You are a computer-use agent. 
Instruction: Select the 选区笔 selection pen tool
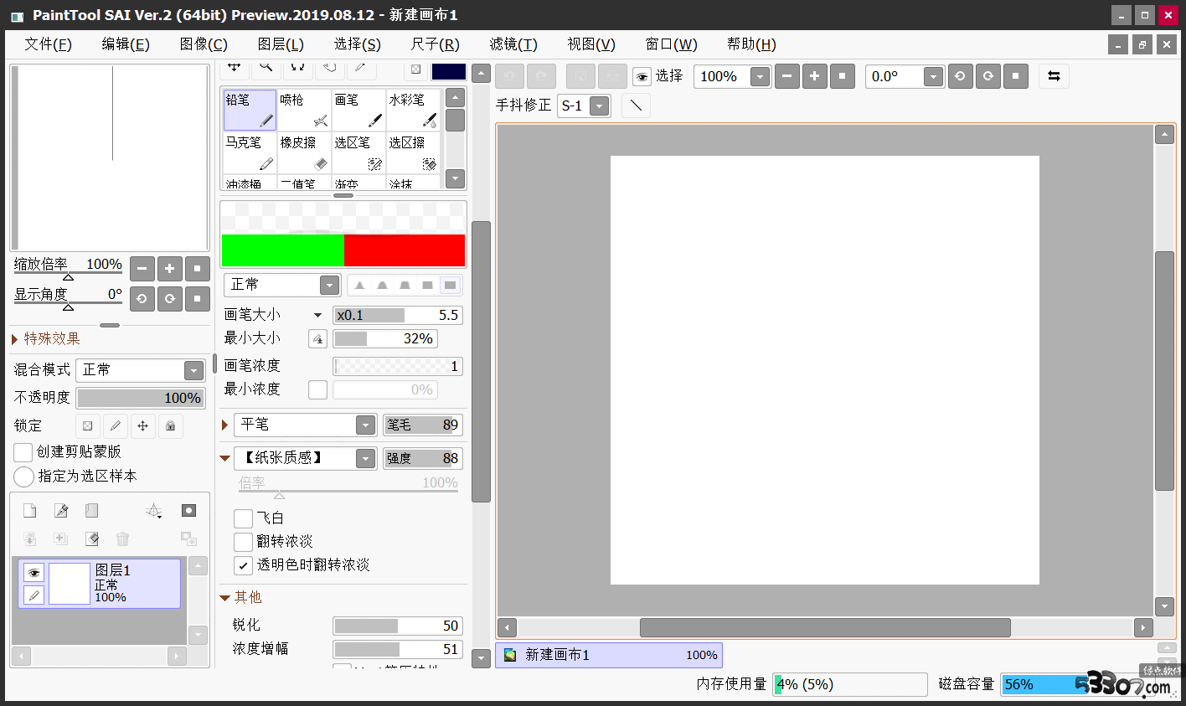coord(358,152)
